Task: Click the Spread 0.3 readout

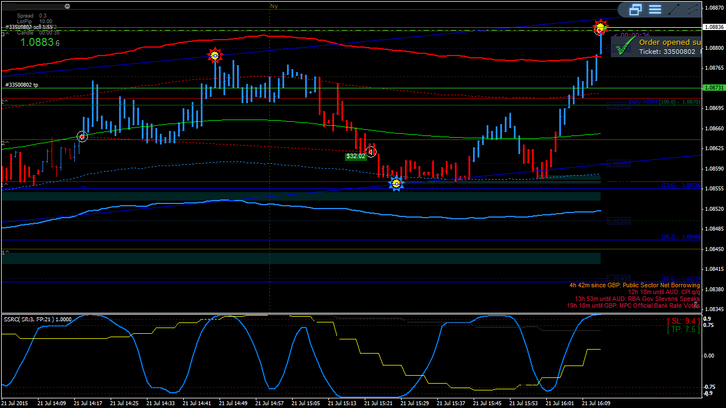Action: [x=32, y=16]
